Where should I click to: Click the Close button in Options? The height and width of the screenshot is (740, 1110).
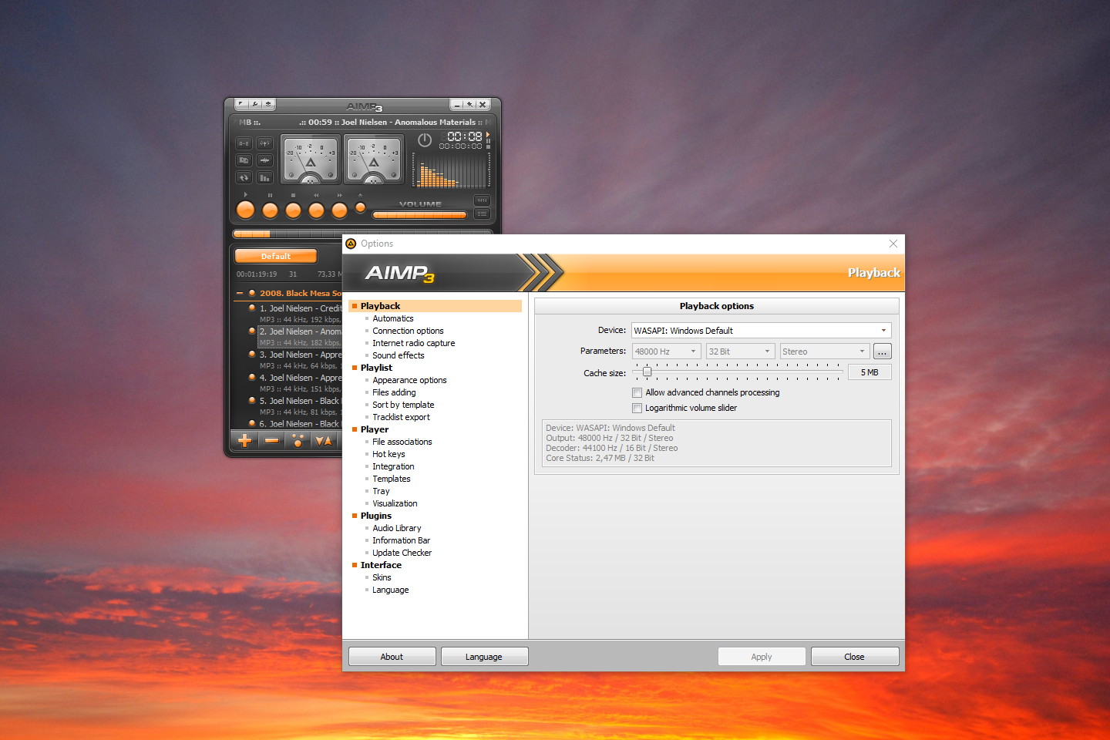[854, 657]
